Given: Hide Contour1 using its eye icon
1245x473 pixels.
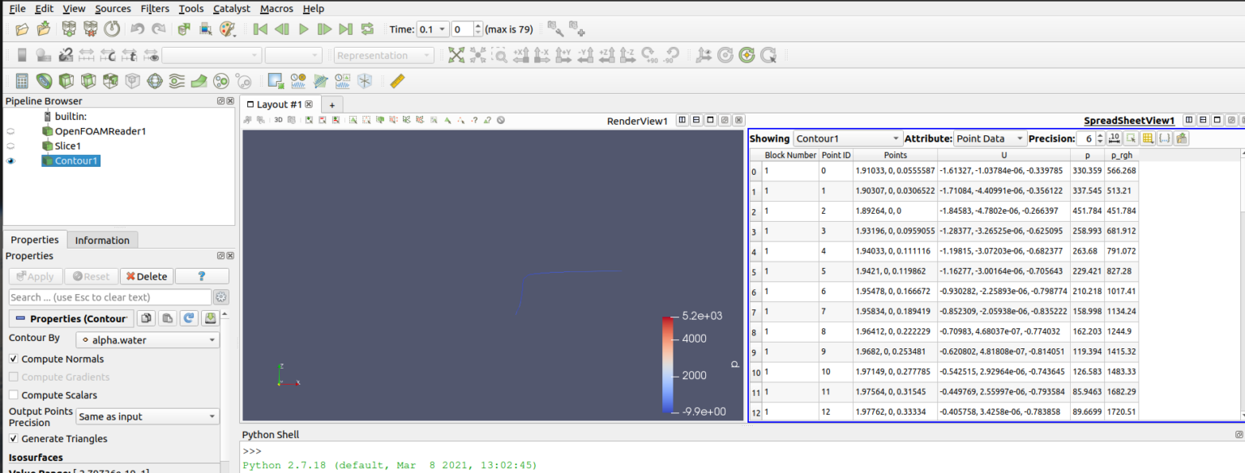Looking at the screenshot, I should pyautogui.click(x=11, y=161).
